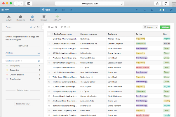
Task: Tick the select-all checkbox in table header
Action: point(49,34)
